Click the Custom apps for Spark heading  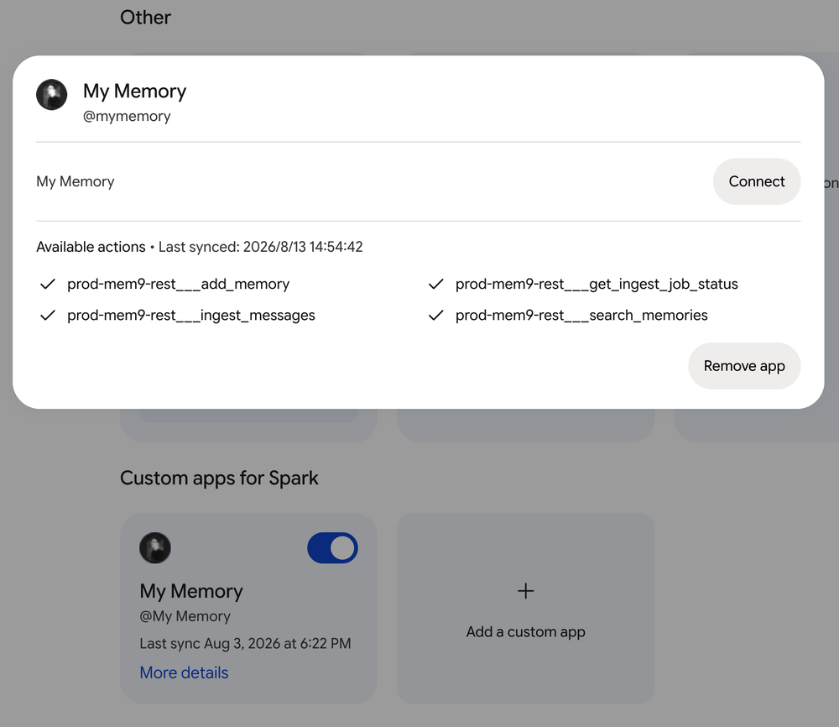click(219, 478)
